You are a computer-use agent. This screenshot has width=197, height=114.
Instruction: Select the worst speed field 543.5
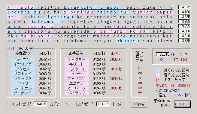(x=41, y=104)
